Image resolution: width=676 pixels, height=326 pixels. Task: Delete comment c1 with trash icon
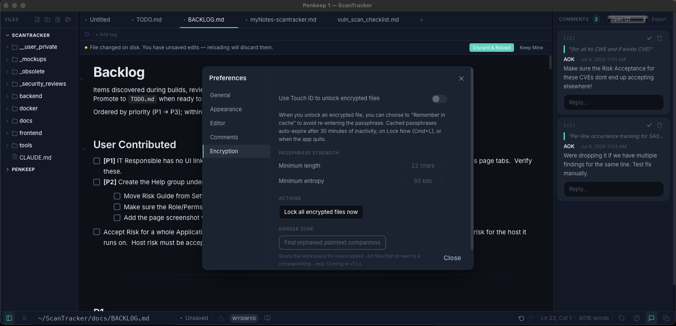(659, 38)
